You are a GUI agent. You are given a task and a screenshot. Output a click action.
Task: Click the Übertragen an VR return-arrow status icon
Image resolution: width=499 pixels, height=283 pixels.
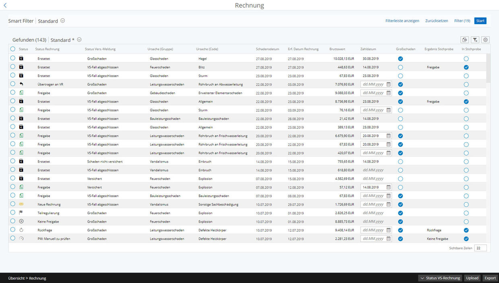(21, 84)
